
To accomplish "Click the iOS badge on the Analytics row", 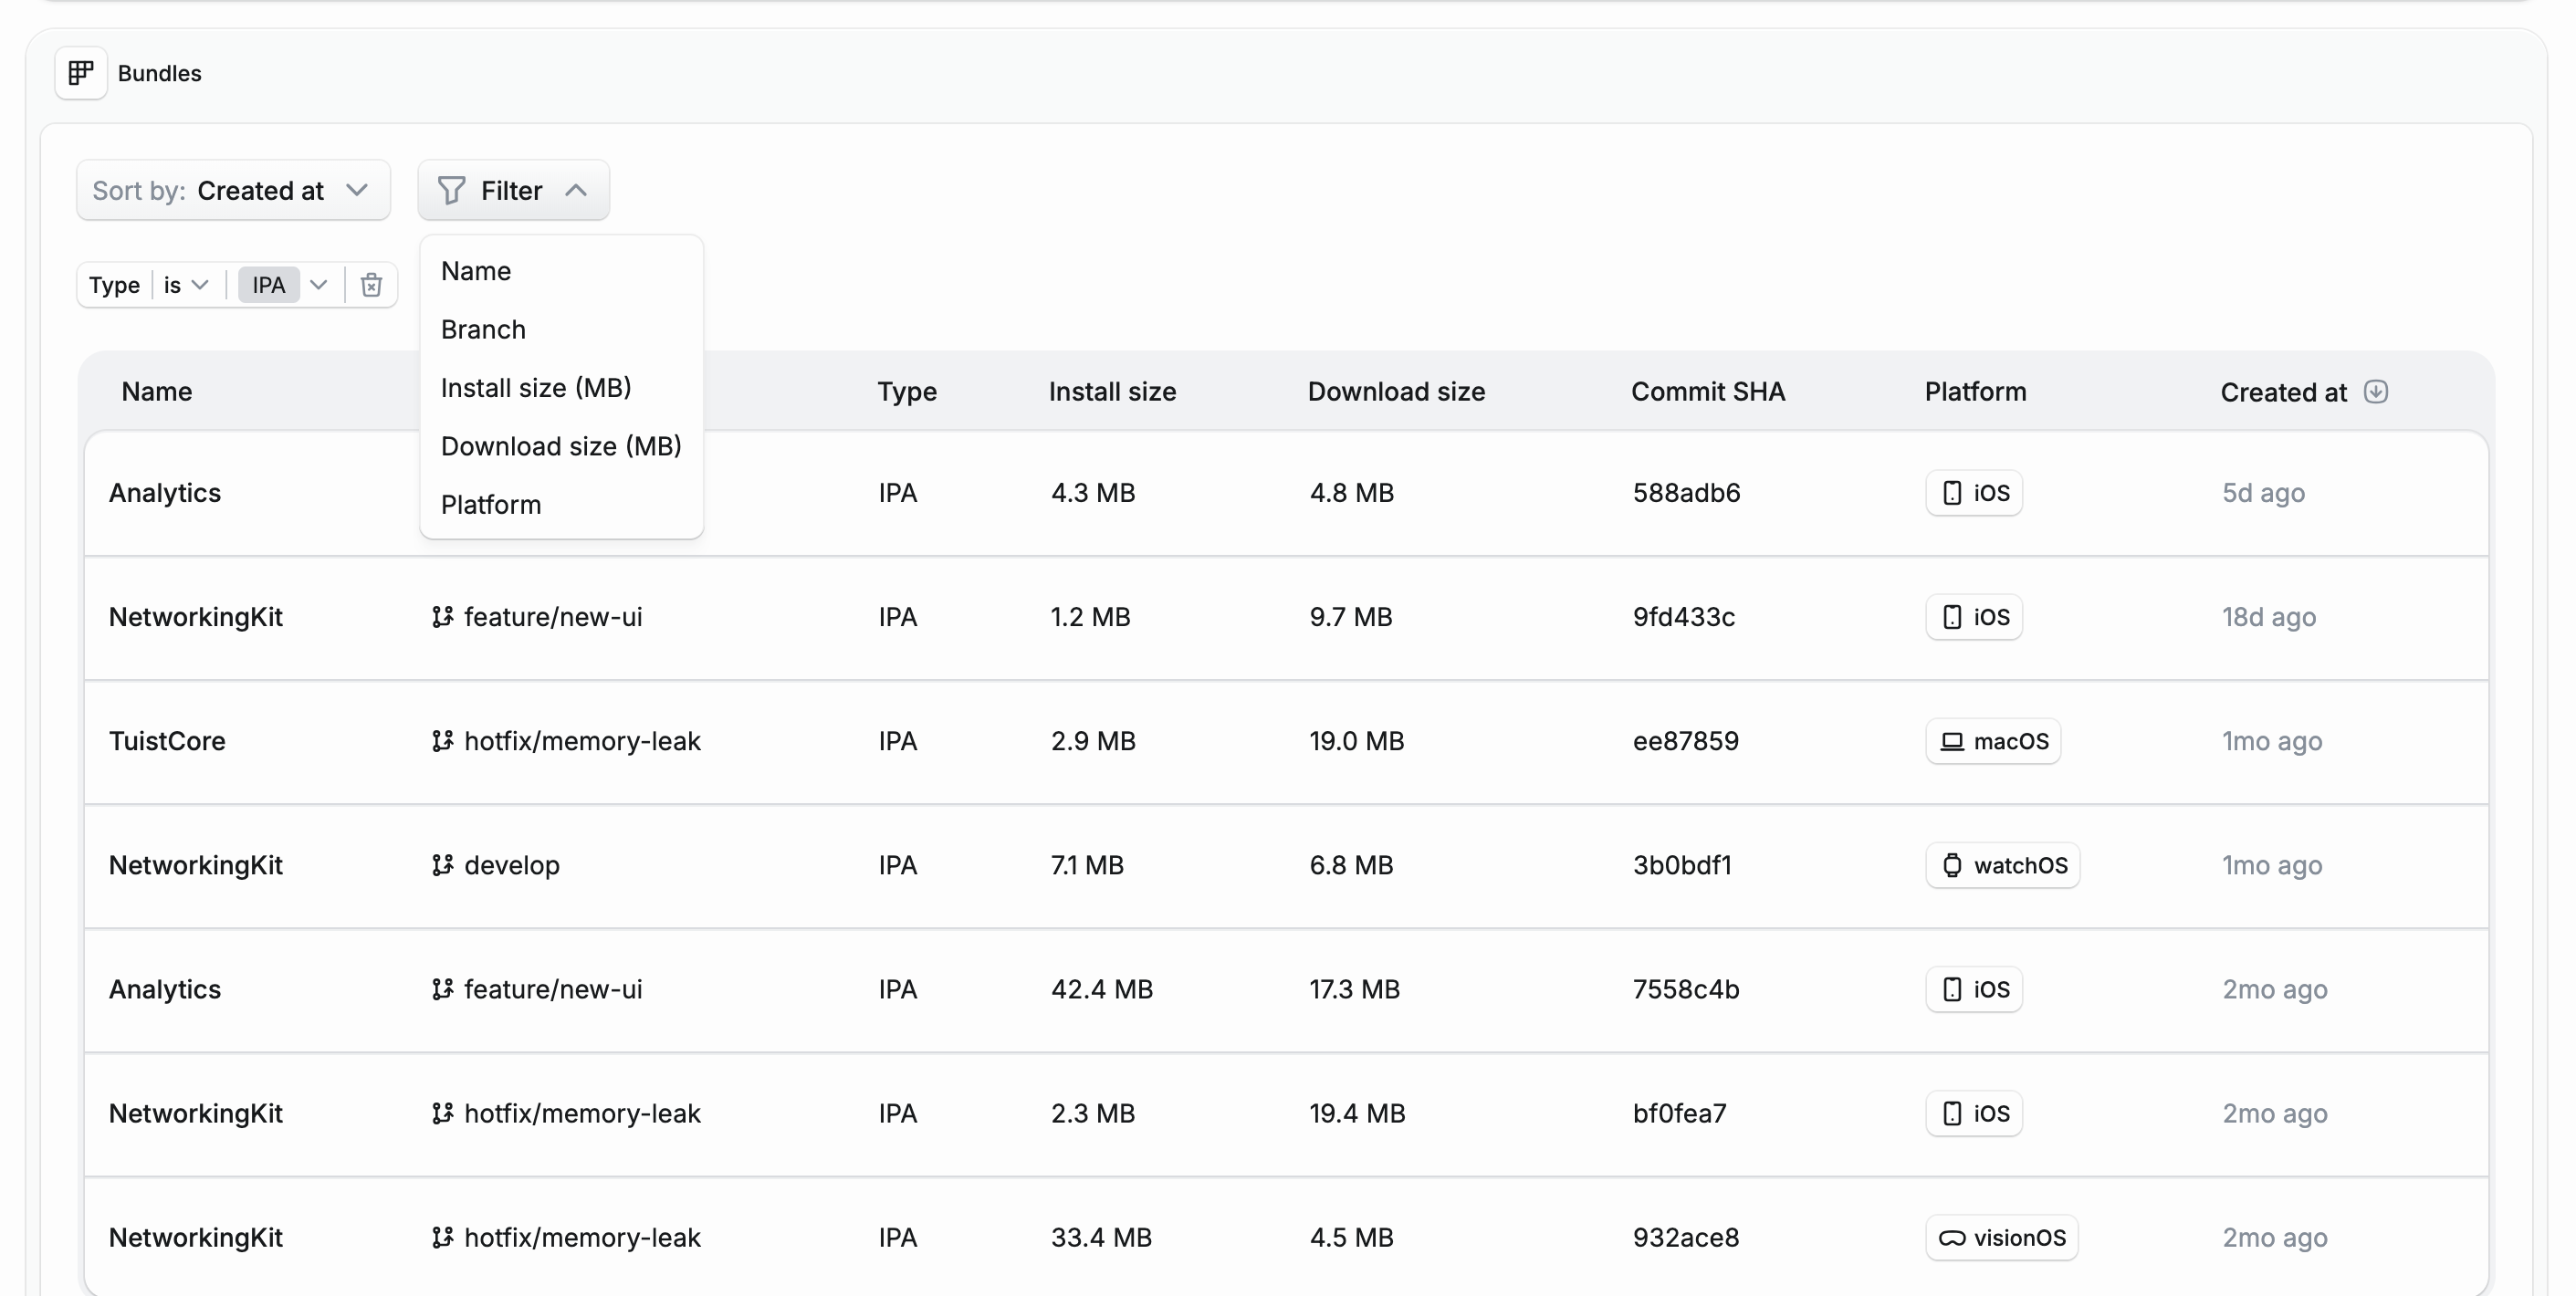I will (1973, 492).
